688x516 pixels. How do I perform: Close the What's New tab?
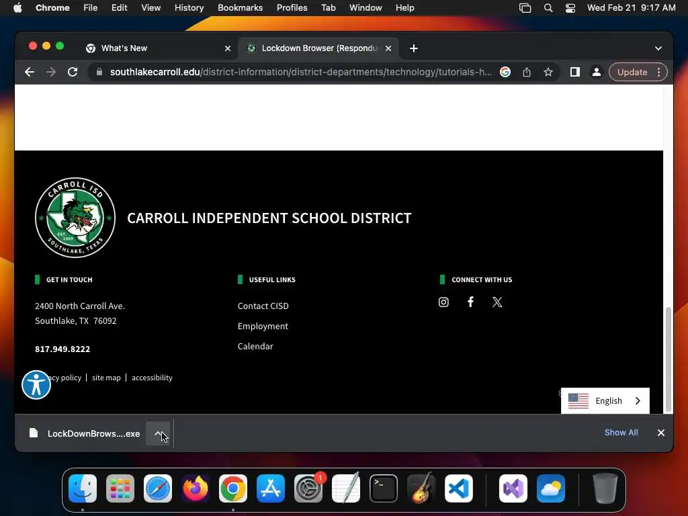pos(228,48)
